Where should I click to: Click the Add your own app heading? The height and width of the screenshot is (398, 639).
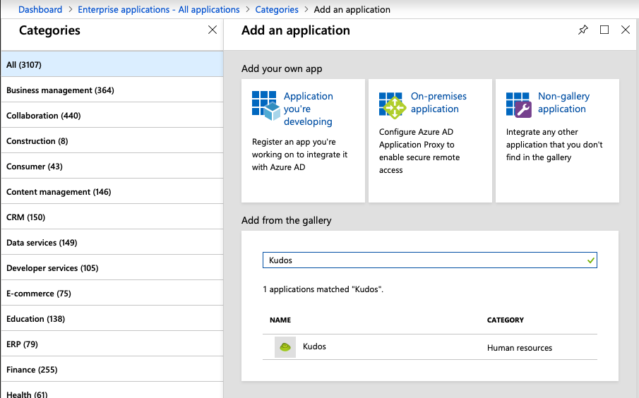point(282,69)
